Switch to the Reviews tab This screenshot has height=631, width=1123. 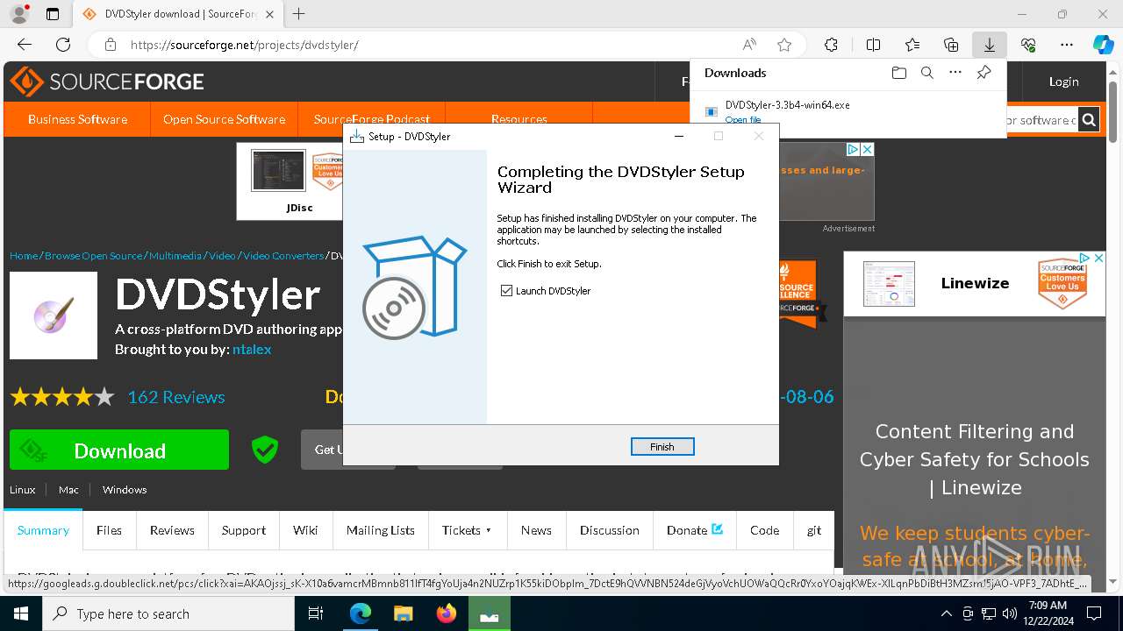tap(172, 529)
